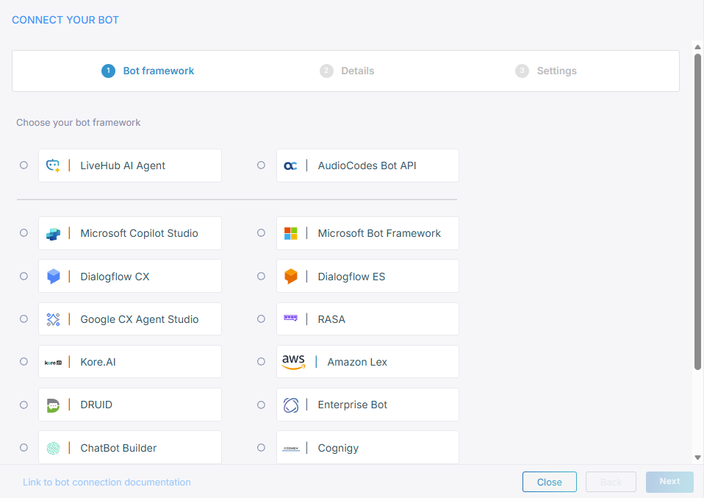Open the bot connection documentation link

107,483
